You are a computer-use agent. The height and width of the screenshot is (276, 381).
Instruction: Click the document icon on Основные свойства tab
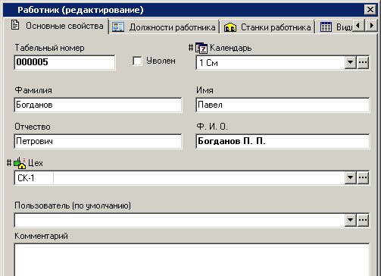(x=15, y=25)
